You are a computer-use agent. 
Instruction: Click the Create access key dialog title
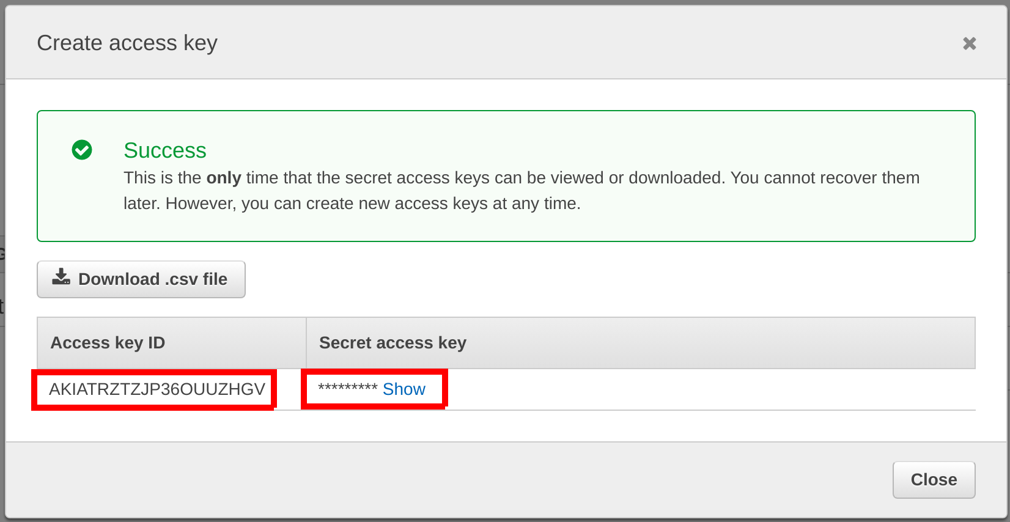127,43
